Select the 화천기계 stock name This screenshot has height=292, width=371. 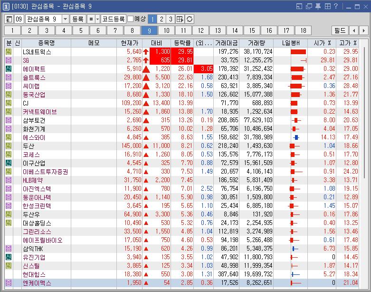pos(34,129)
